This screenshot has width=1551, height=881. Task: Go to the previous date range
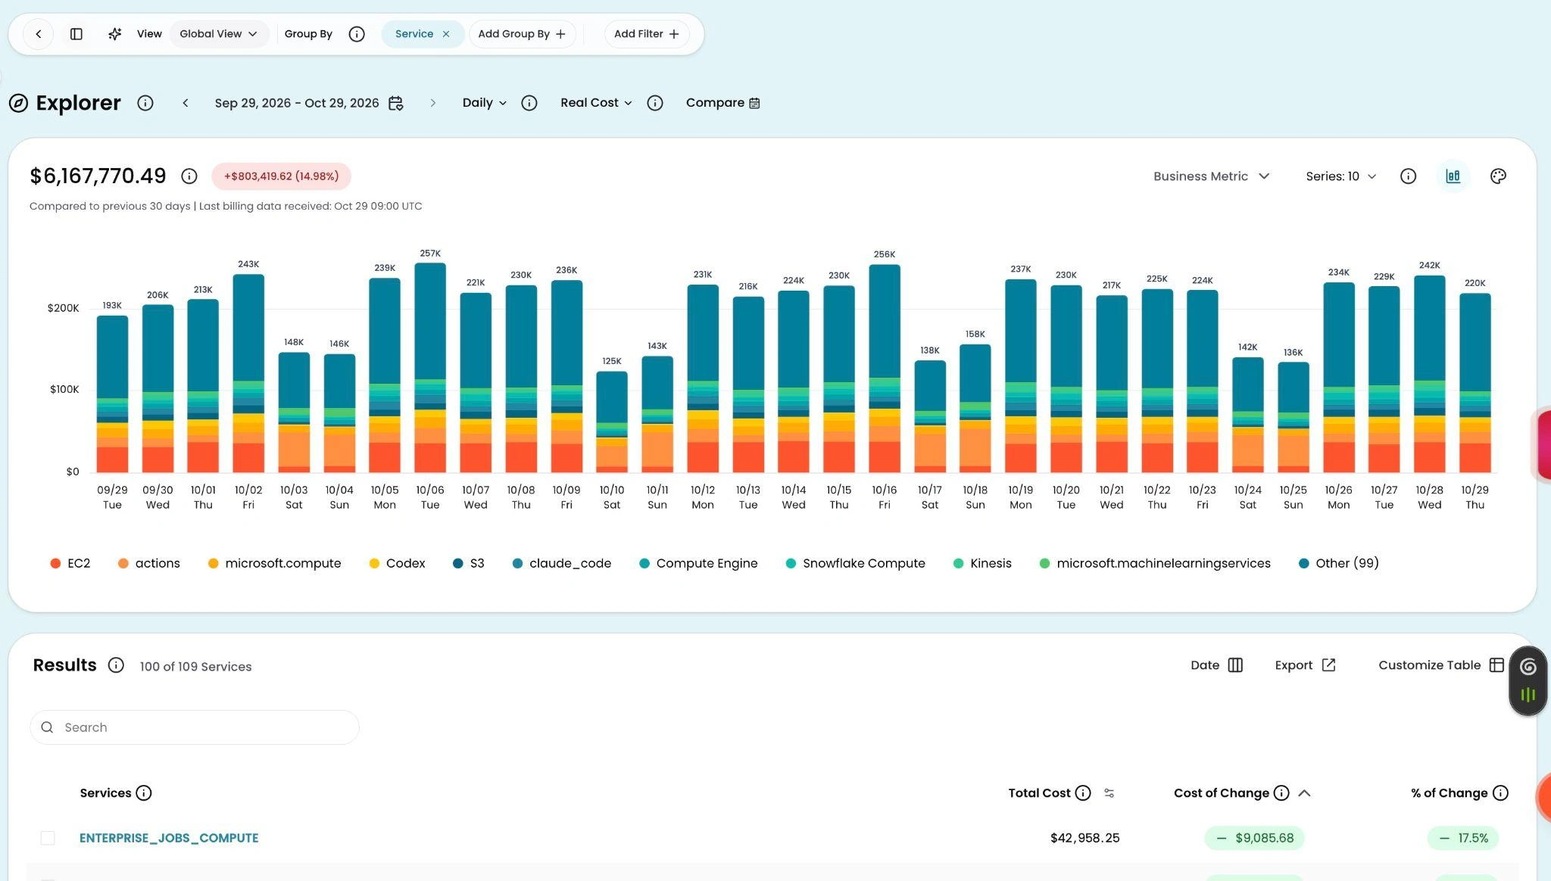186,103
